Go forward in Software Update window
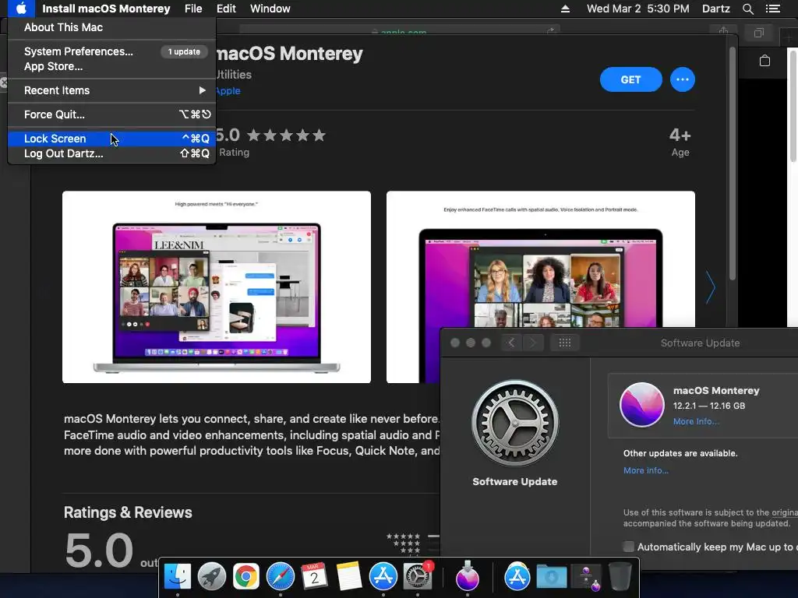 pyautogui.click(x=533, y=343)
